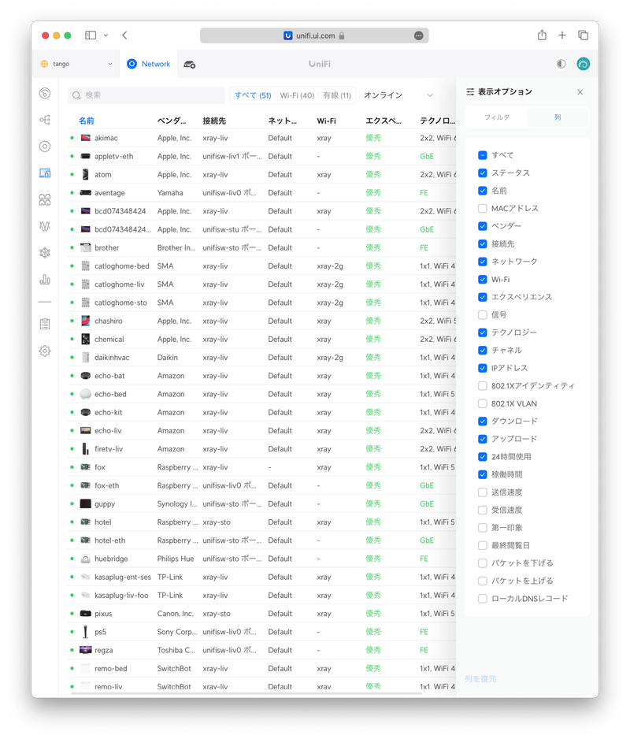The height and width of the screenshot is (739, 630).
Task: Expand the tango site dropdown
Action: [76, 64]
